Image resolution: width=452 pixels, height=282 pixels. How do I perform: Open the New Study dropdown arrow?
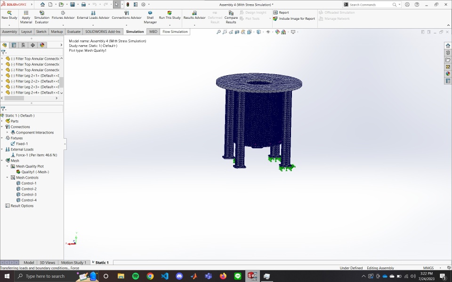[x=9, y=25]
